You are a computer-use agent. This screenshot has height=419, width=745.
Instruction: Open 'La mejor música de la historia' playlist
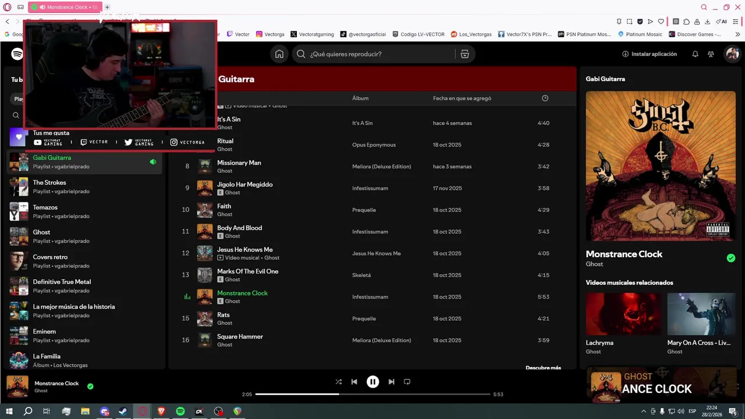point(84,311)
